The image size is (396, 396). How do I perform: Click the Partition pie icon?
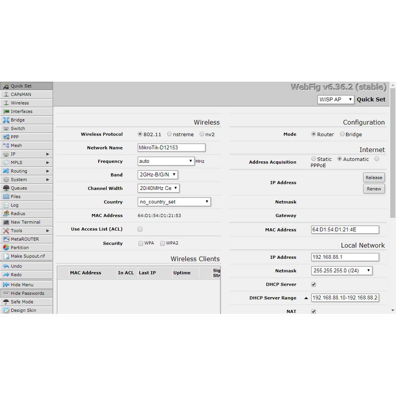[6, 247]
